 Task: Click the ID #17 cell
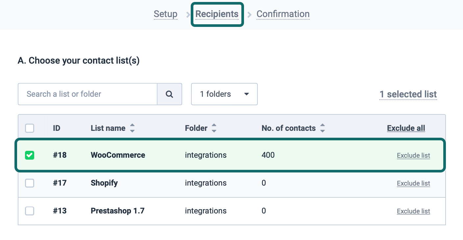pyautogui.click(x=60, y=183)
